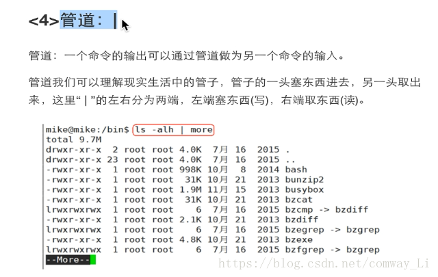This screenshot has height=277, width=438.
Task: Click the 'bunzip2' file name
Action: 305,180
